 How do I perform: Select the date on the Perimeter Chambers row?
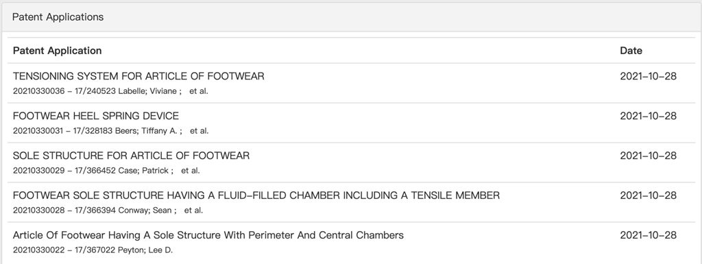649,235
